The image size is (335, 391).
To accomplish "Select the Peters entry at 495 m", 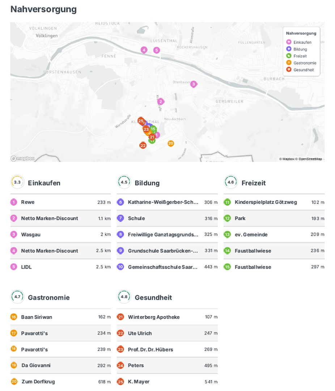I will pos(167,365).
